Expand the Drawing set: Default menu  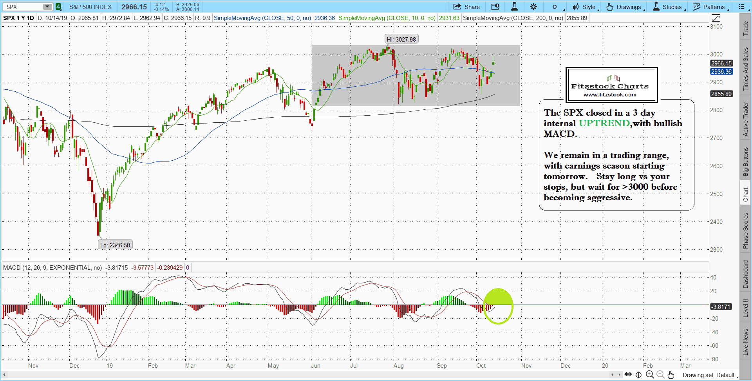point(710,375)
